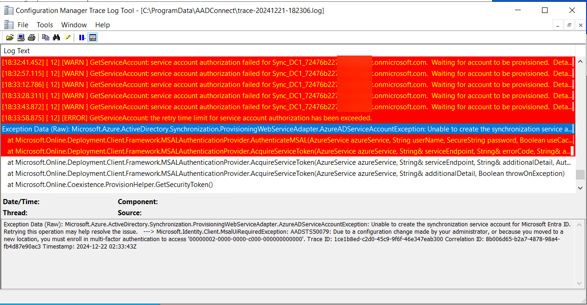587x305 pixels.
Task: Open the File menu
Action: click(x=23, y=25)
